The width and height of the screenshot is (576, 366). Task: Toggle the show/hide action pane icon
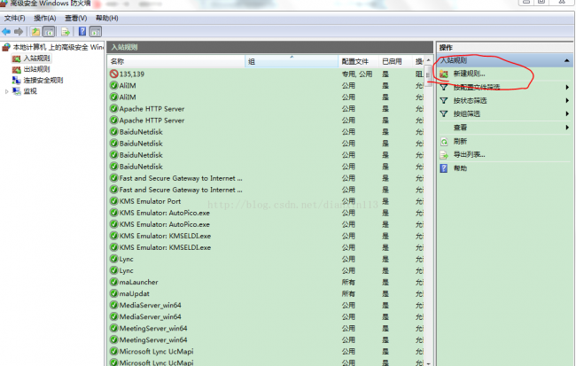coord(96,32)
